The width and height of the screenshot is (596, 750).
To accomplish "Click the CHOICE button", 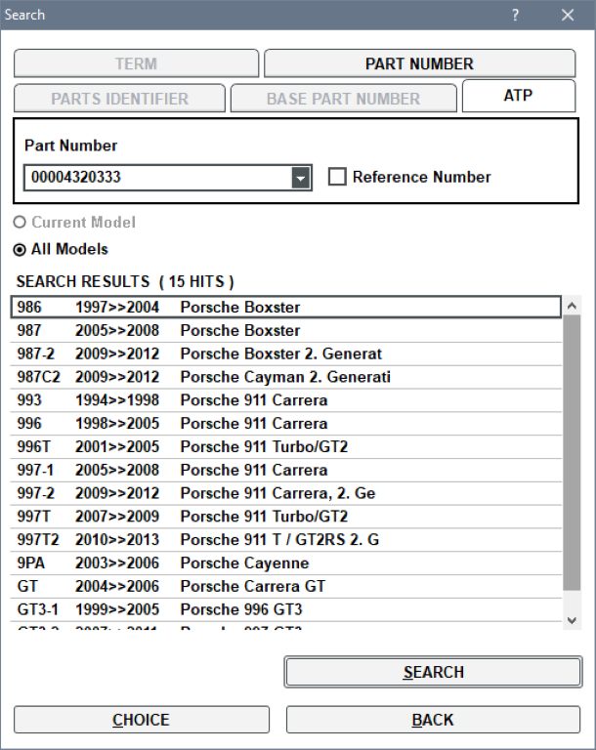I will [142, 720].
